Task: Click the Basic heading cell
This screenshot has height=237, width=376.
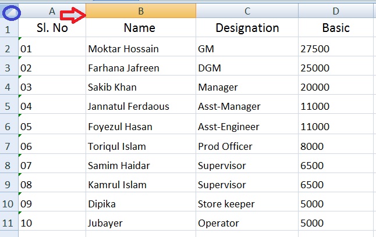Action: [x=336, y=28]
